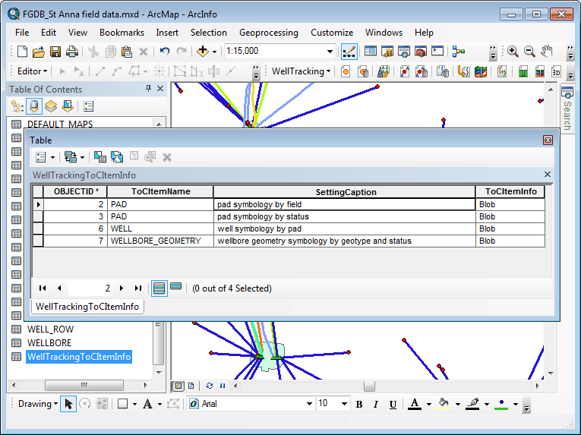This screenshot has width=581, height=435.
Task: Click the Print icon
Action: (72, 52)
